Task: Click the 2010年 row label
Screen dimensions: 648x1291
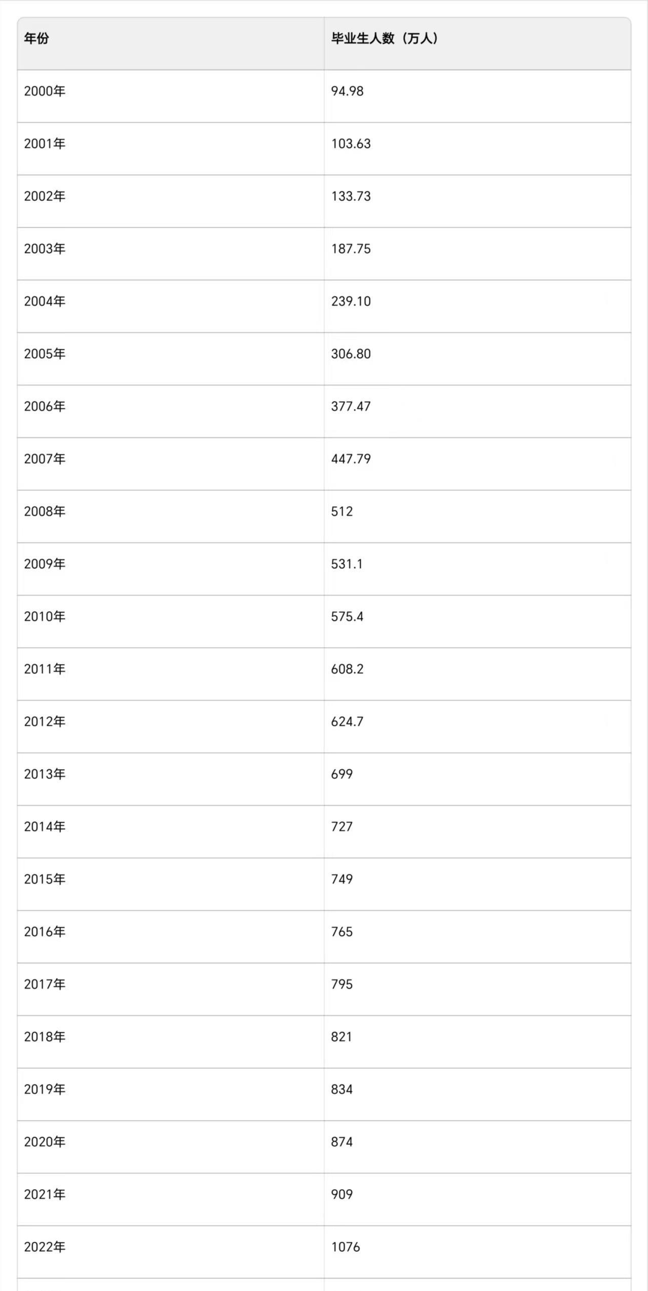Action: pos(45,617)
